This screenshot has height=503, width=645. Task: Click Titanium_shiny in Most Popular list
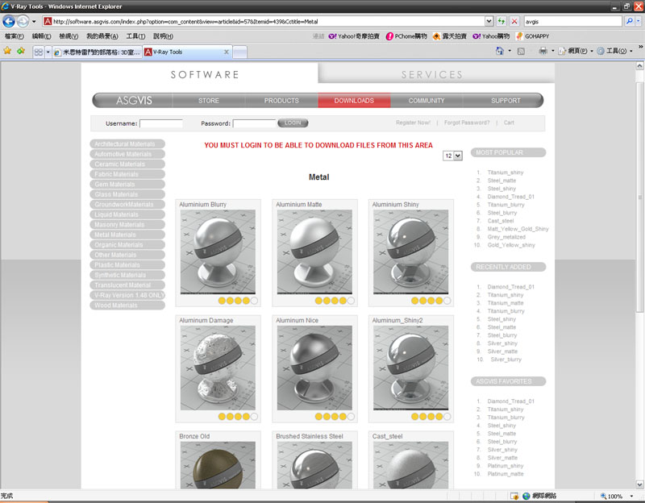506,173
